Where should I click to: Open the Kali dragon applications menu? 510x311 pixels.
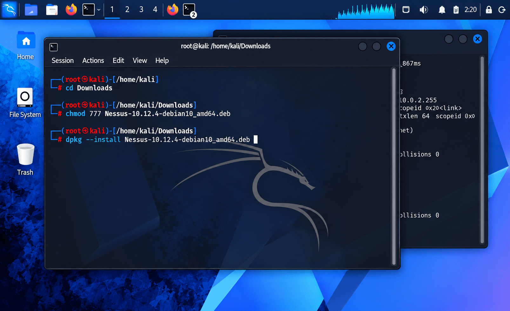point(9,10)
